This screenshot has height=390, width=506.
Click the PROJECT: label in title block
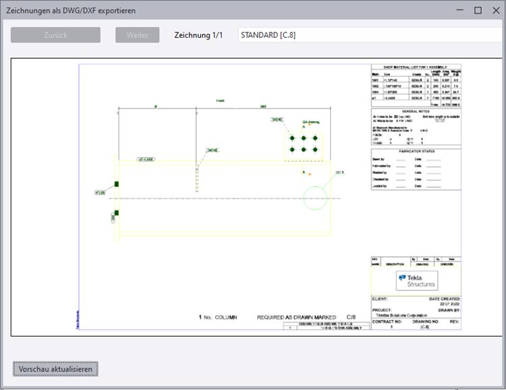click(x=382, y=310)
